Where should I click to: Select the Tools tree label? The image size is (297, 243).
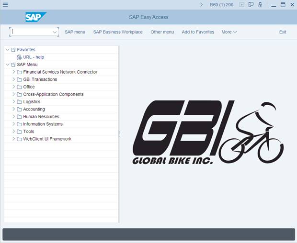[x=29, y=132]
